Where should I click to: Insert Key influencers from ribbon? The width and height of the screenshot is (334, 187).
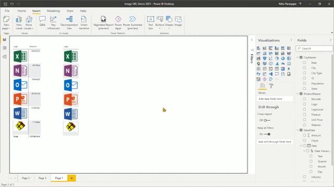point(53,22)
